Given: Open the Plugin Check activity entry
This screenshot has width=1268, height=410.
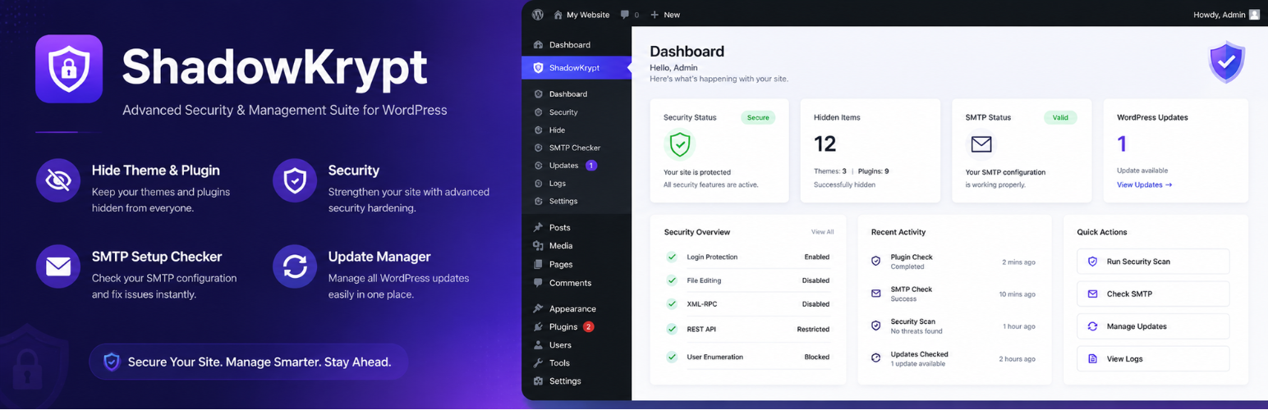Looking at the screenshot, I should coord(953,262).
